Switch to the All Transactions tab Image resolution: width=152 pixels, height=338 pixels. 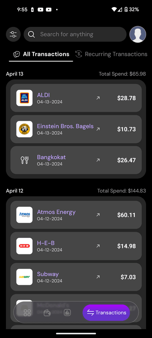(x=41, y=55)
